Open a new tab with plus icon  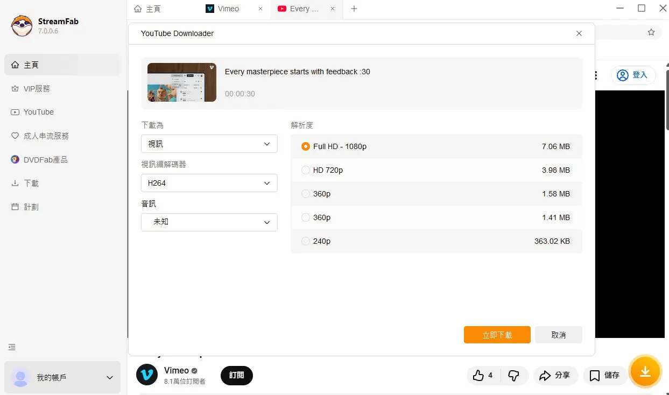tap(354, 9)
